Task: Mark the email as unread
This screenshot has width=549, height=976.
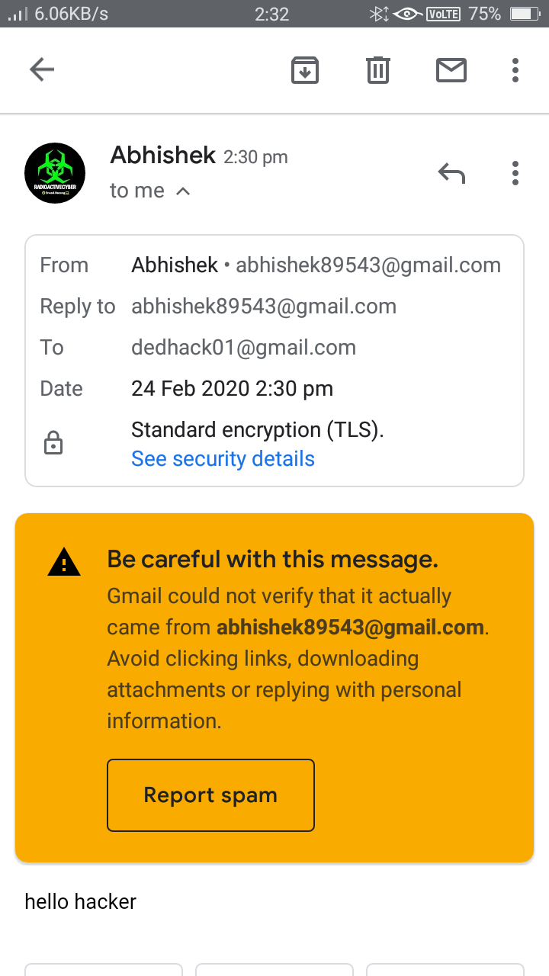Action: [451, 70]
